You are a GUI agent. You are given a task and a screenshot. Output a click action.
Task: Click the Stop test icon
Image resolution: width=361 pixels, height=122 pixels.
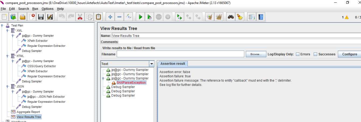pyautogui.click(x=159, y=17)
